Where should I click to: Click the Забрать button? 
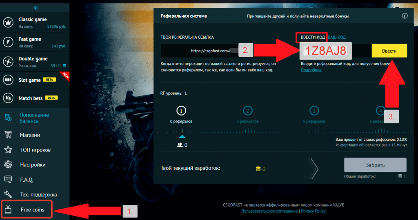tap(375, 165)
